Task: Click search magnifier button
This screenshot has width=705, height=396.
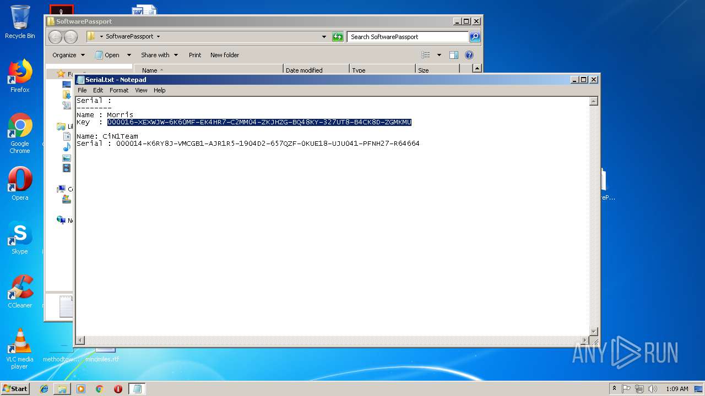Action: (x=475, y=37)
